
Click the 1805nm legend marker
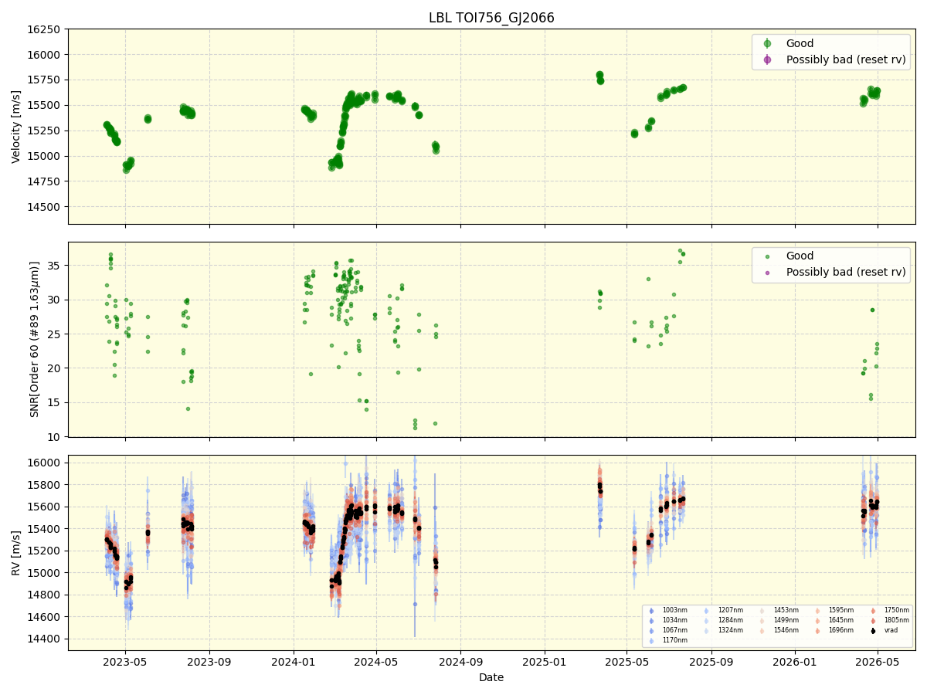[873, 621]
